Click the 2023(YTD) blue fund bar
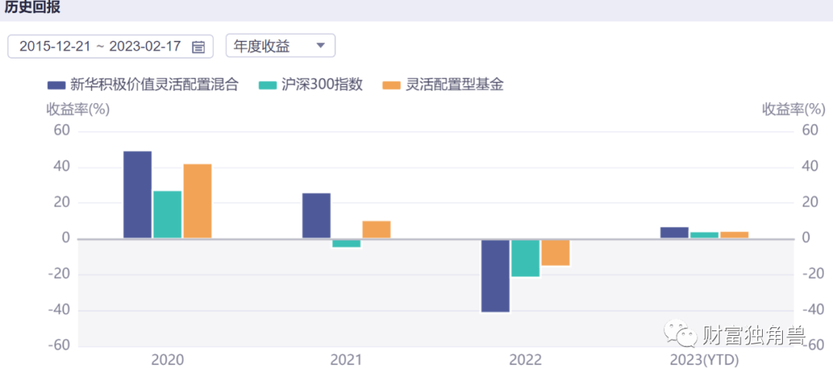833x372 pixels. 674,233
